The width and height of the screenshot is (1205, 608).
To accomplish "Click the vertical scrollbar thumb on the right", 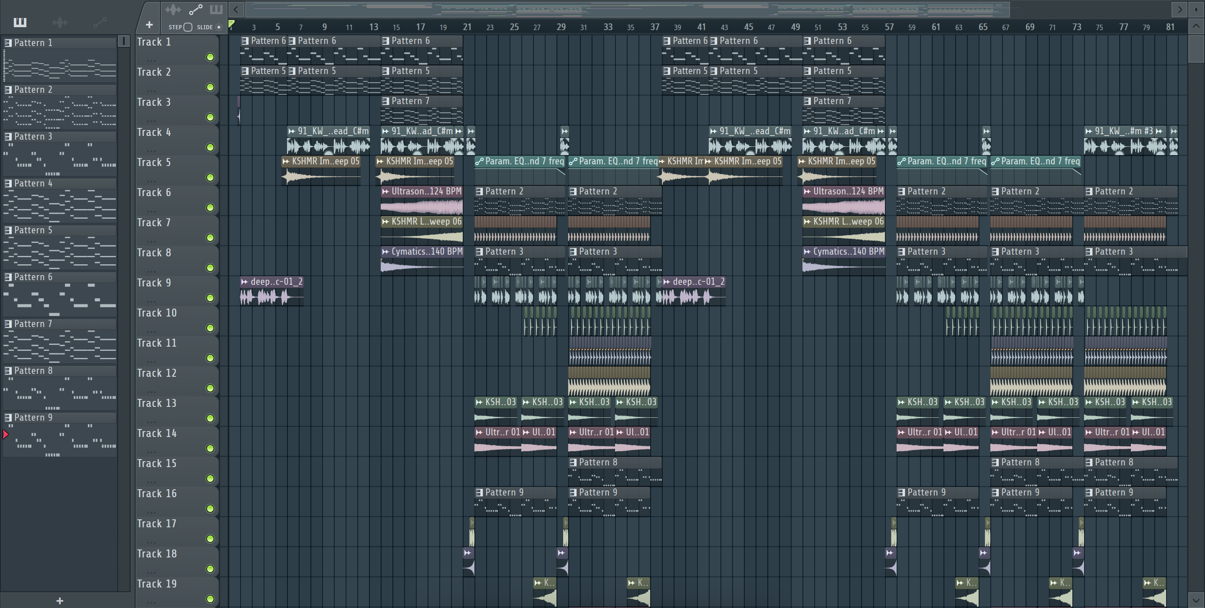I will click(1196, 48).
